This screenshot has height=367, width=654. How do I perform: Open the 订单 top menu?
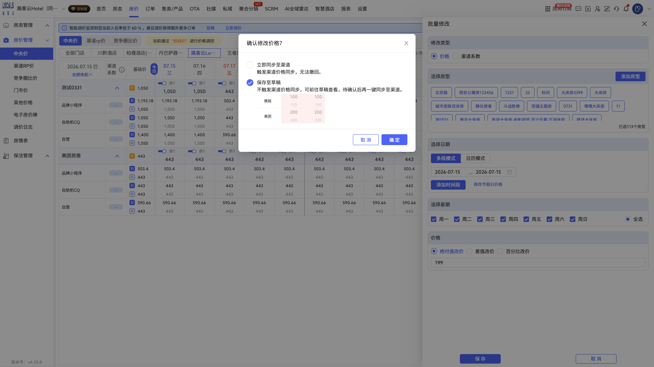pos(150,9)
